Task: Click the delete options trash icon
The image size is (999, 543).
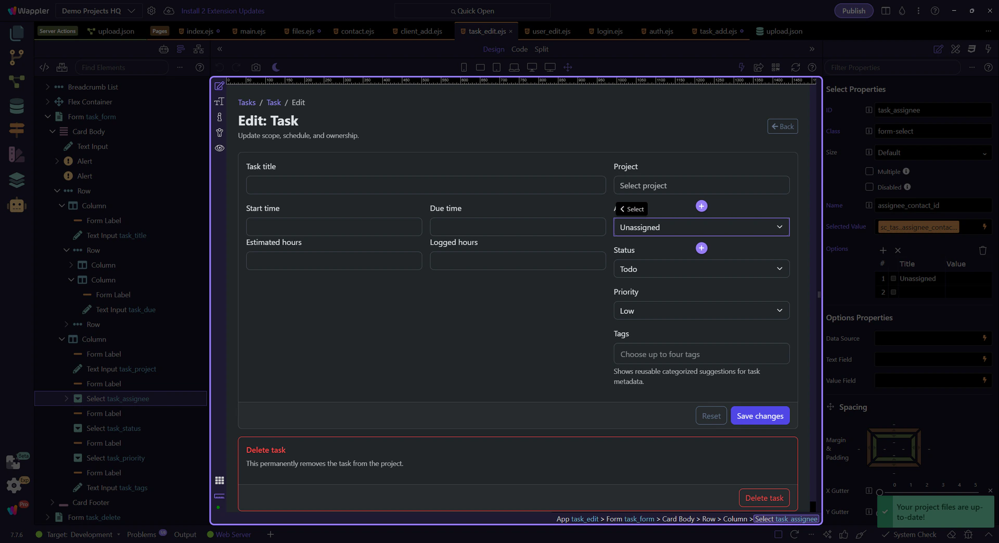Action: coord(982,250)
